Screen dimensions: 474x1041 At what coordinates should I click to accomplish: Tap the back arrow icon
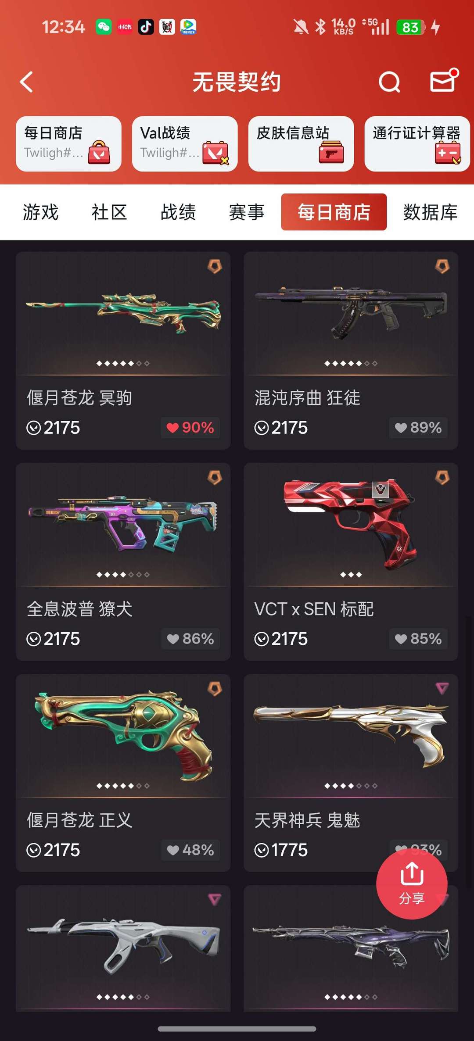(27, 82)
